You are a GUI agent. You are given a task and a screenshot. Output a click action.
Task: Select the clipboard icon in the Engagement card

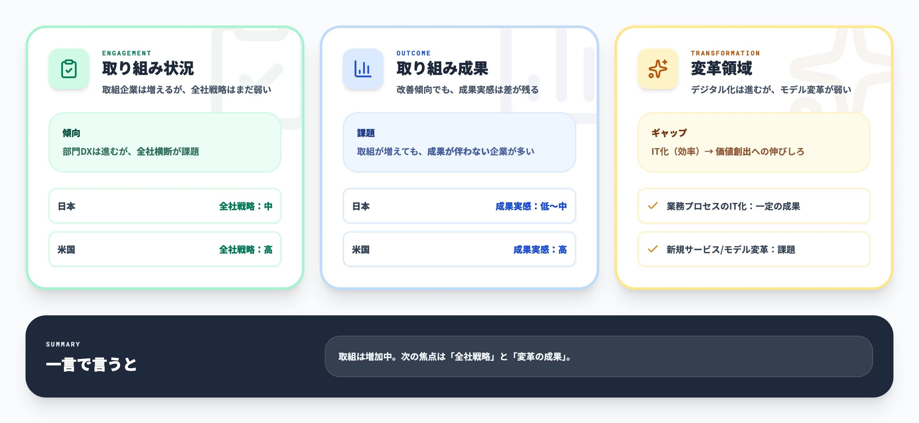[69, 69]
